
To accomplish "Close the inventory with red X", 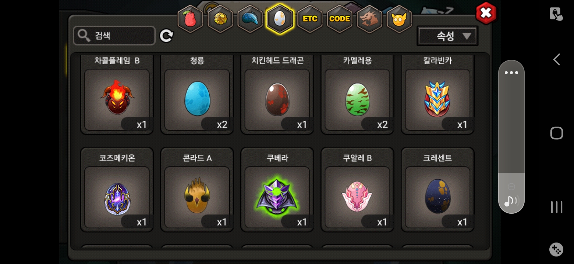I will tap(486, 14).
